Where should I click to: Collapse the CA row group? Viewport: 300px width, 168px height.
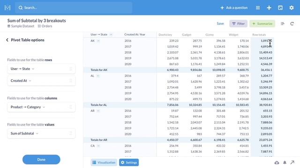pos(98,146)
